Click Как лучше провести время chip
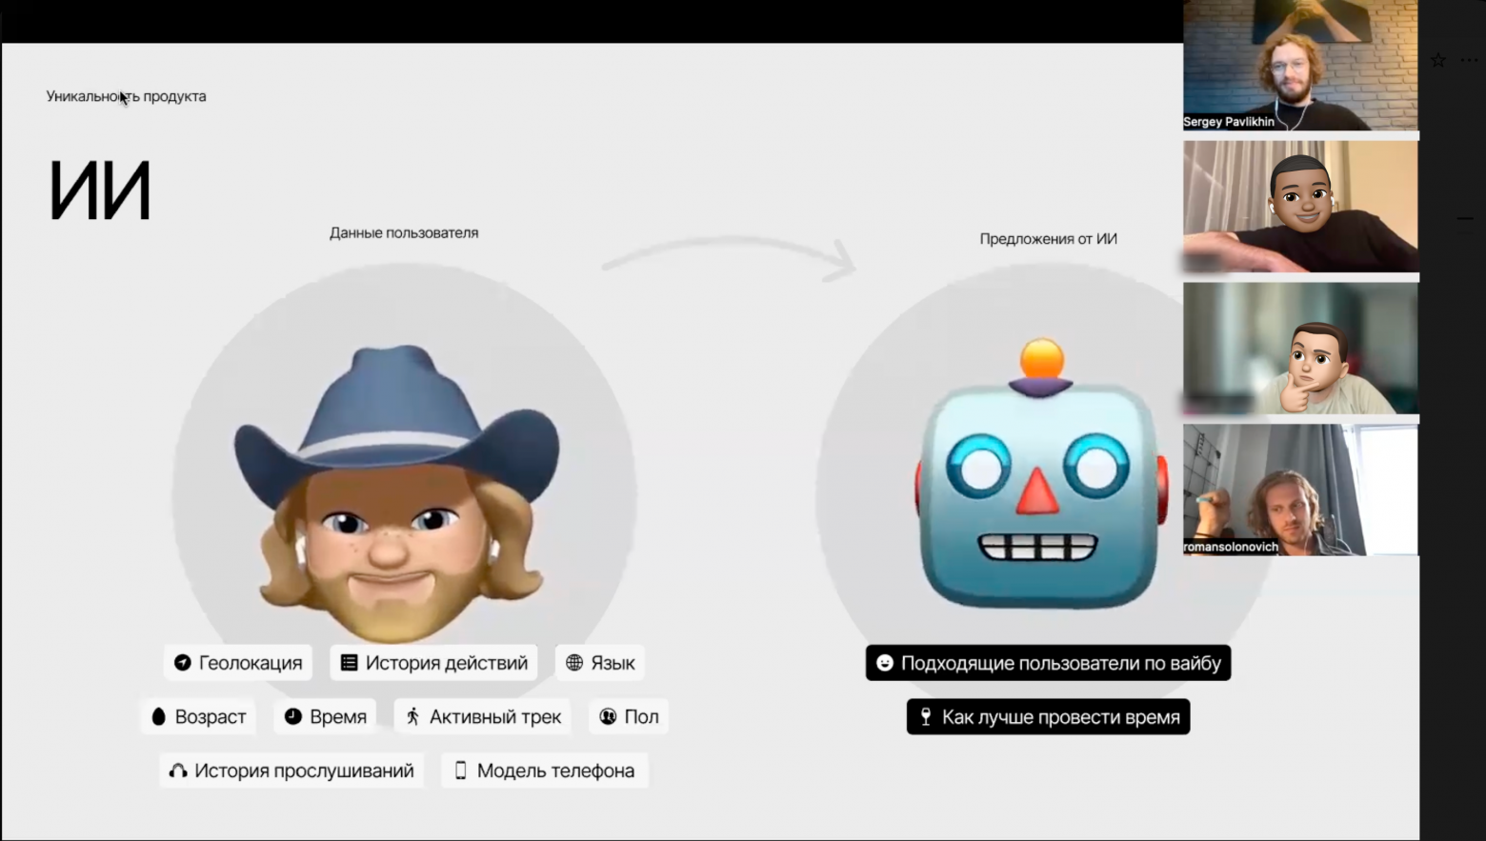Image resolution: width=1486 pixels, height=841 pixels. coord(1048,716)
